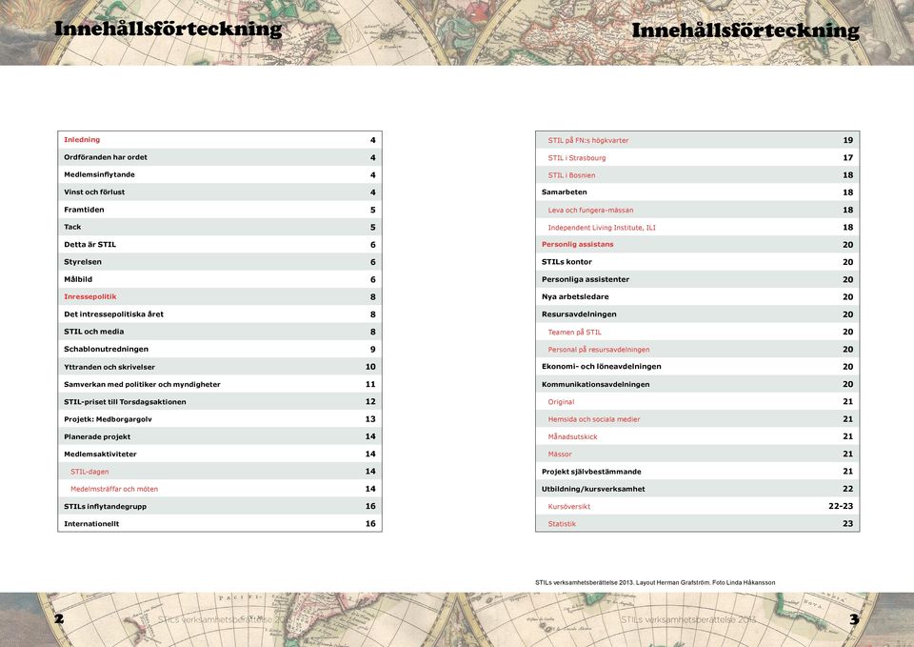
Task: Click the 'Internationellt' entry
Action: (x=220, y=523)
